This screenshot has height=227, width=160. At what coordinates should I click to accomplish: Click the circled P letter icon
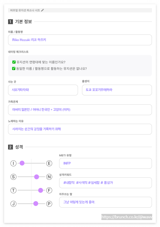(x=49, y=204)
